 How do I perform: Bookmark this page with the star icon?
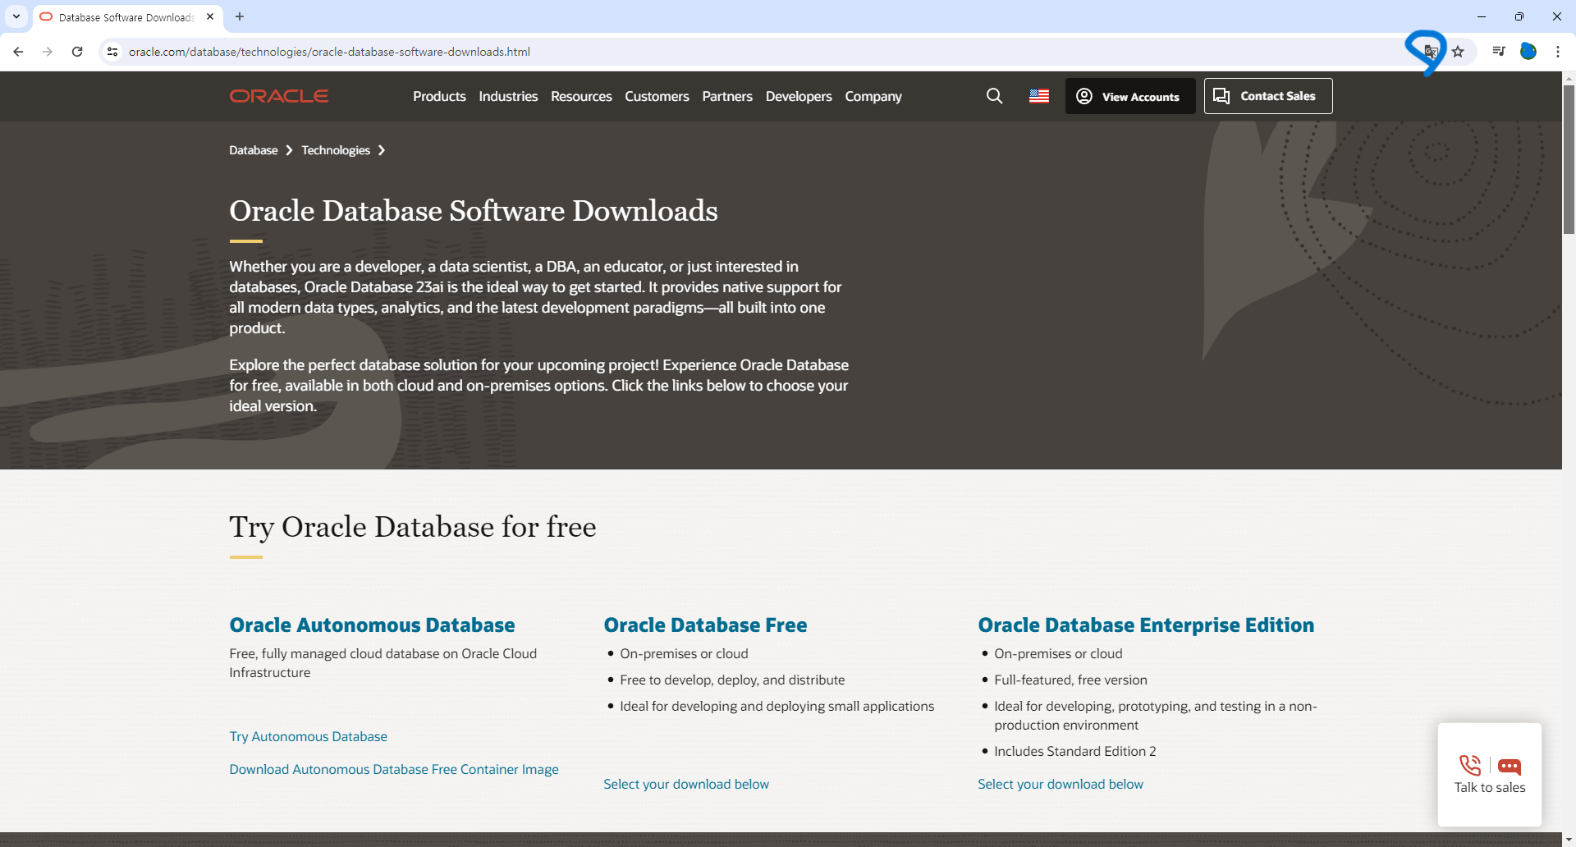coord(1458,52)
